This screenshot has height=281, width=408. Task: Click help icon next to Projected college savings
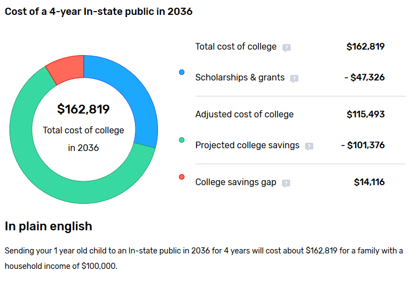pos(309,147)
